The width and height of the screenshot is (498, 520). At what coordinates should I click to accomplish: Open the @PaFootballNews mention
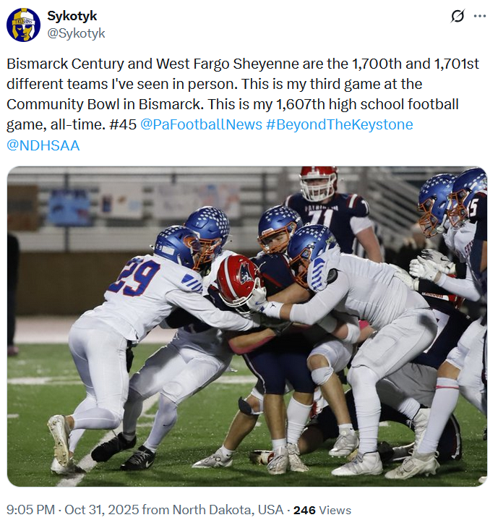201,124
